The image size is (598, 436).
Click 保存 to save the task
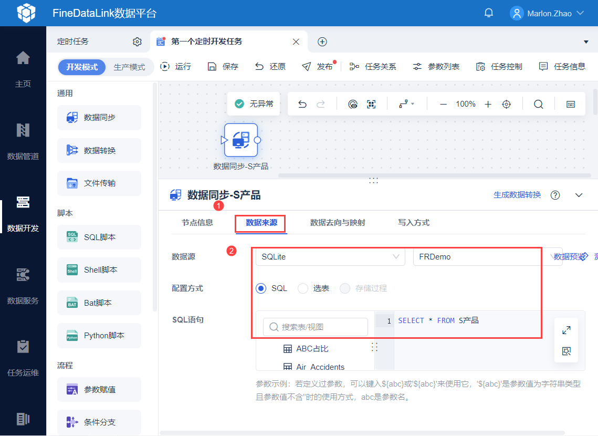223,66
